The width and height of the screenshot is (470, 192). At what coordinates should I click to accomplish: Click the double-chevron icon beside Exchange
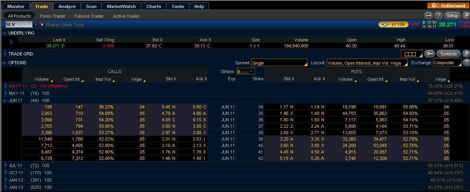pyautogui.click(x=466, y=63)
